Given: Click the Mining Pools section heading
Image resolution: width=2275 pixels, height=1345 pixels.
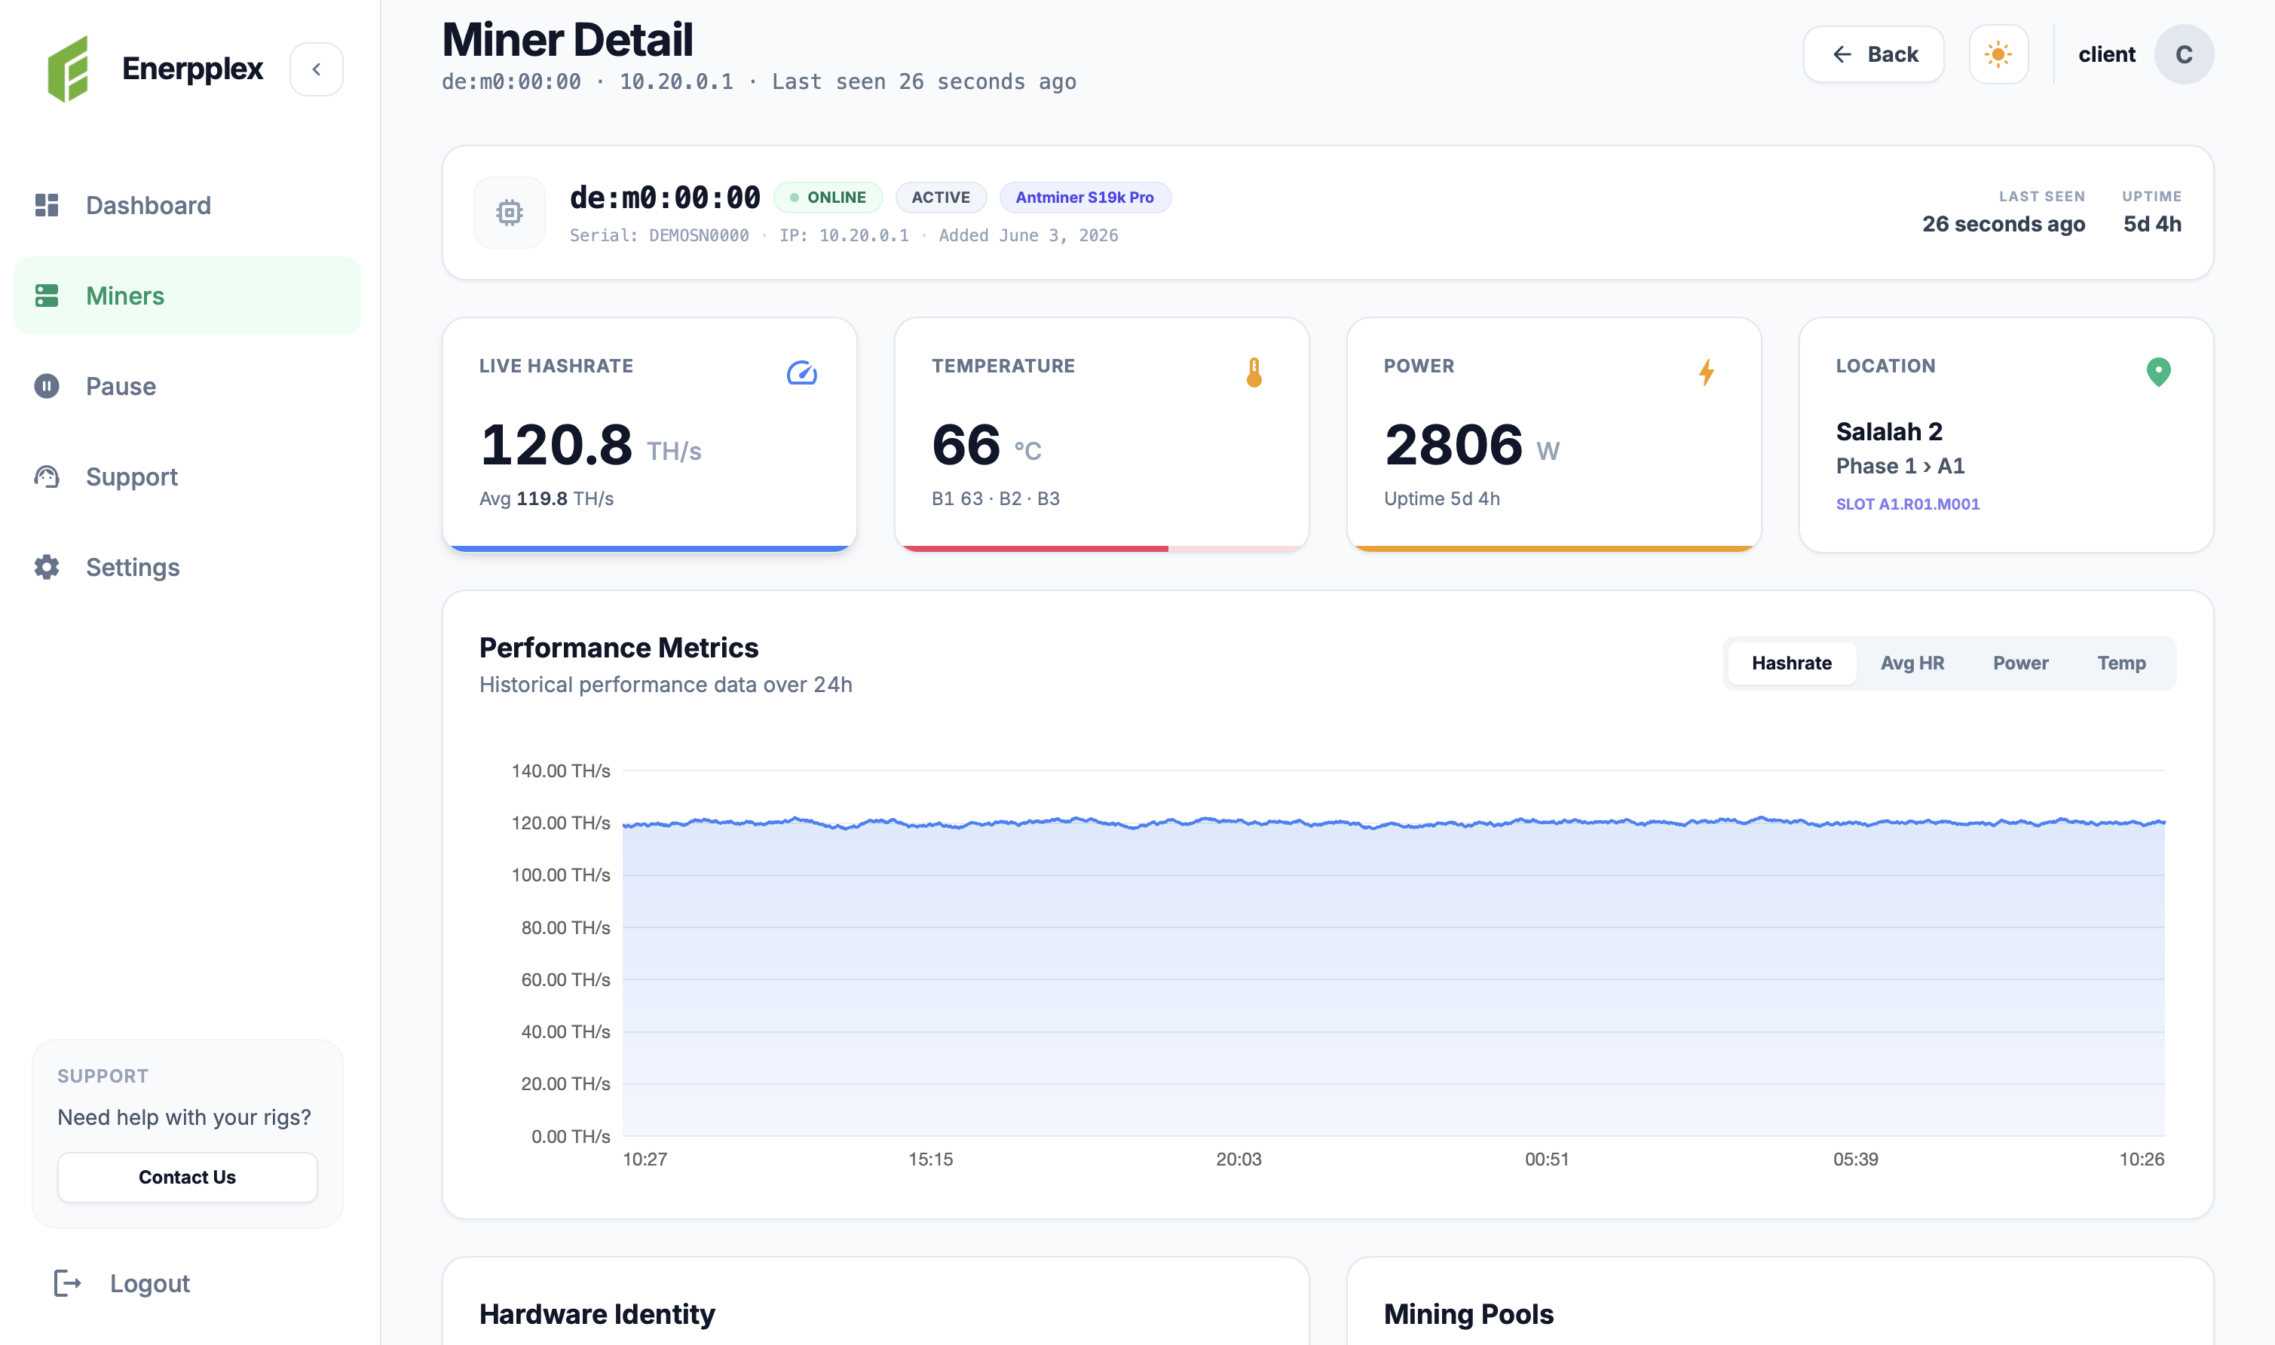Looking at the screenshot, I should (1468, 1314).
